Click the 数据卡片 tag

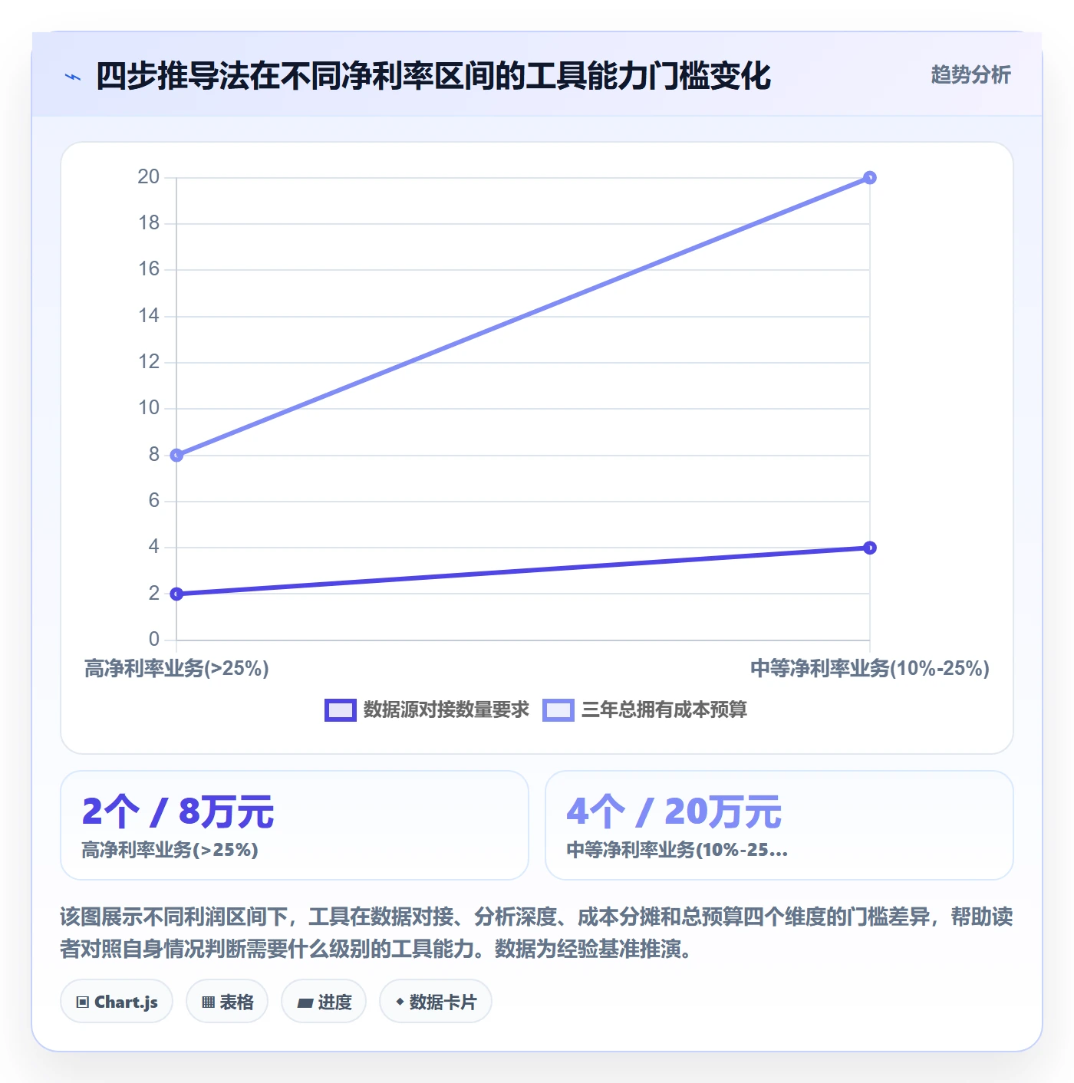tap(436, 1002)
